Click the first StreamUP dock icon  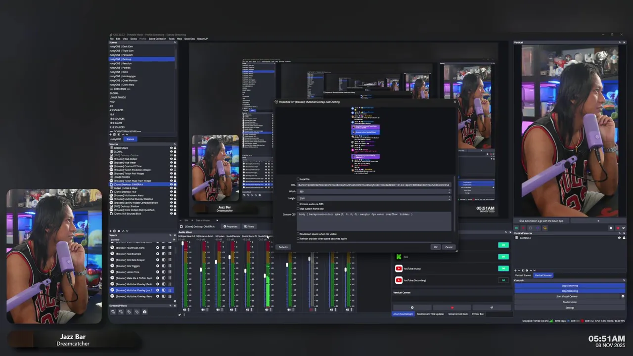click(x=113, y=312)
